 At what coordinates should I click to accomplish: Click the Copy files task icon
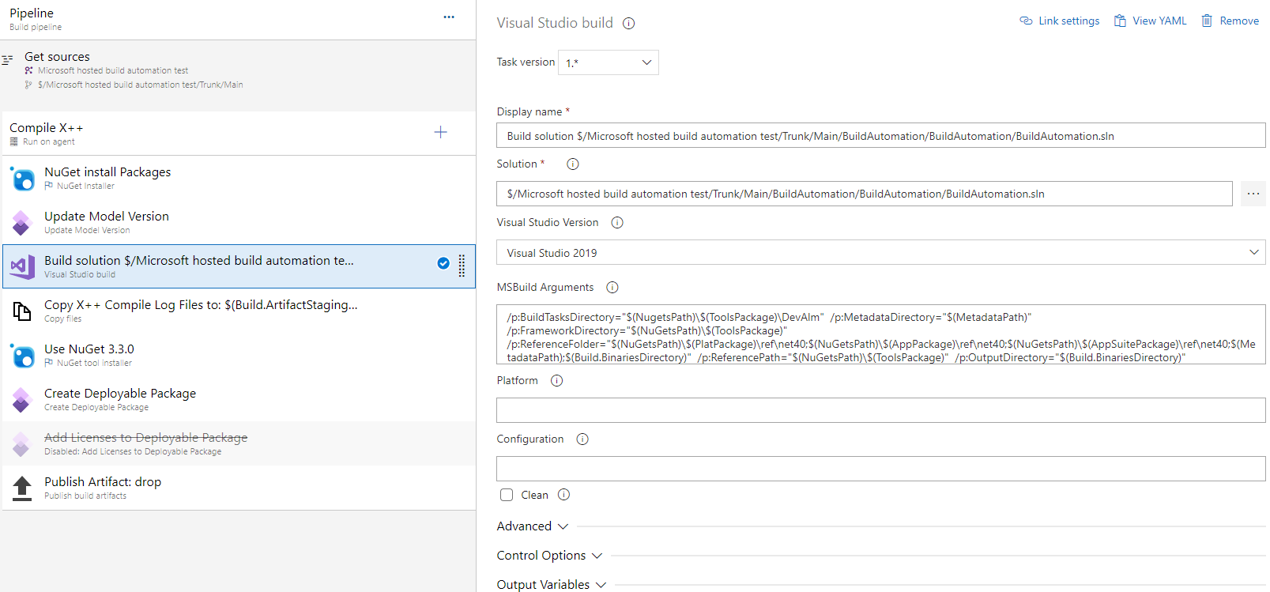pos(22,311)
